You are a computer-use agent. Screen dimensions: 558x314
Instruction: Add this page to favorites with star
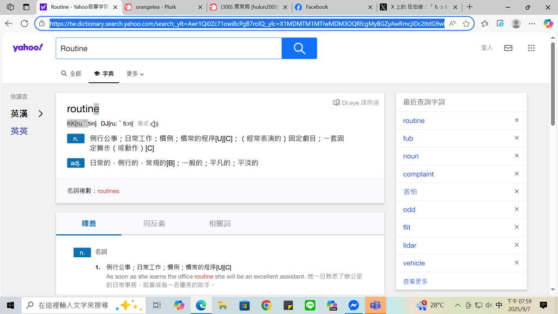[466, 23]
